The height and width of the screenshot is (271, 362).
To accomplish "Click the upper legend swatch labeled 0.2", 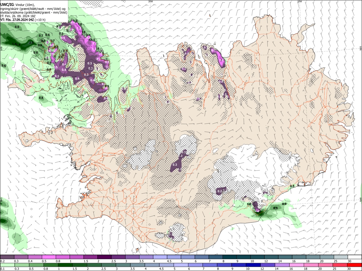I will pos(7,257).
